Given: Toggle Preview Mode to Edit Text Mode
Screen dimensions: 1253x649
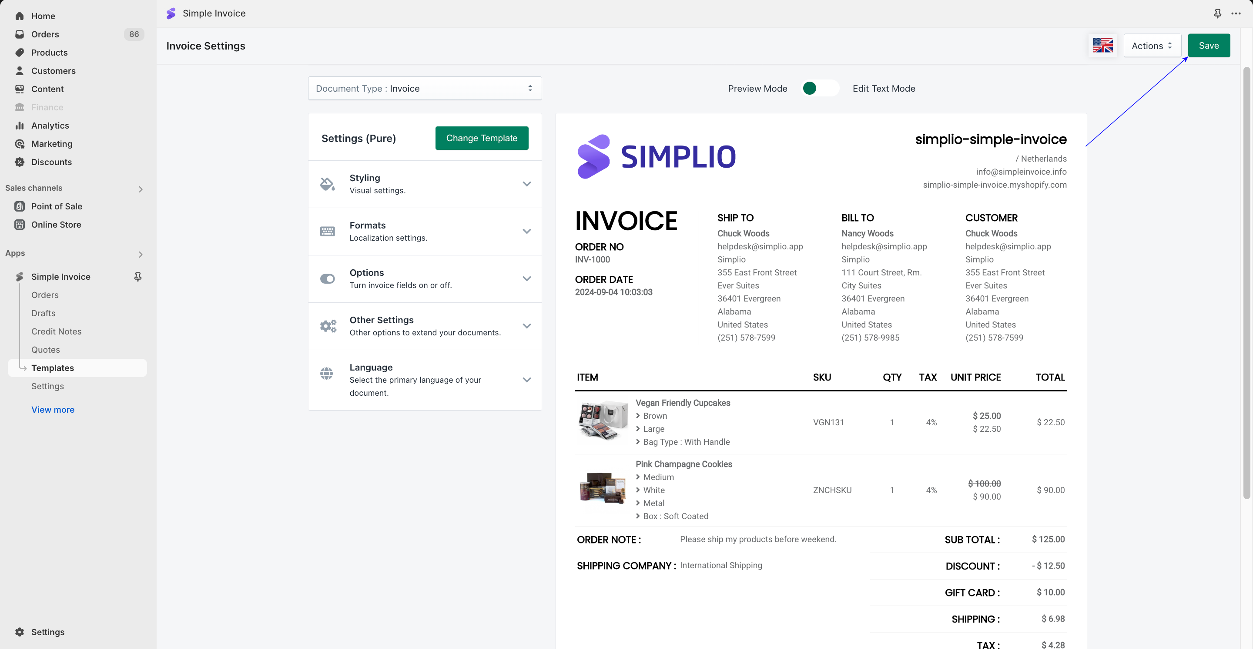Looking at the screenshot, I should click(x=820, y=89).
